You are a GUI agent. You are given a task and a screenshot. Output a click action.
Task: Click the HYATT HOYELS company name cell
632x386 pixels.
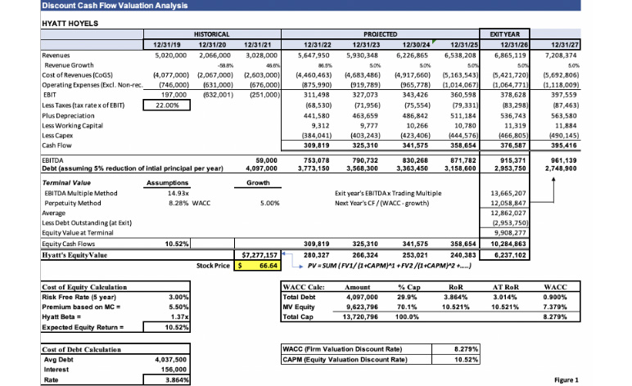click(70, 24)
